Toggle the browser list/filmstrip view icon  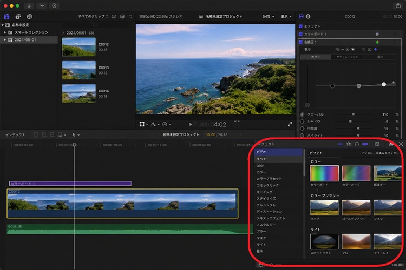pyautogui.click(x=122, y=17)
